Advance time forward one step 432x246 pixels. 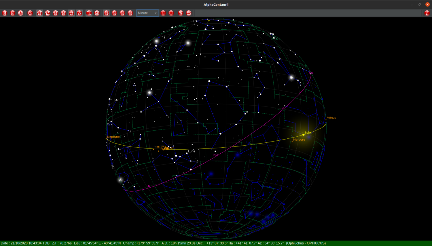pyautogui.click(x=163, y=13)
